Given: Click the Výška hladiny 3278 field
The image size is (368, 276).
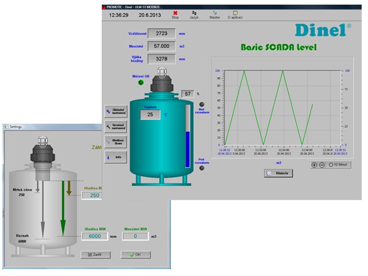Looking at the screenshot, I should (162, 59).
